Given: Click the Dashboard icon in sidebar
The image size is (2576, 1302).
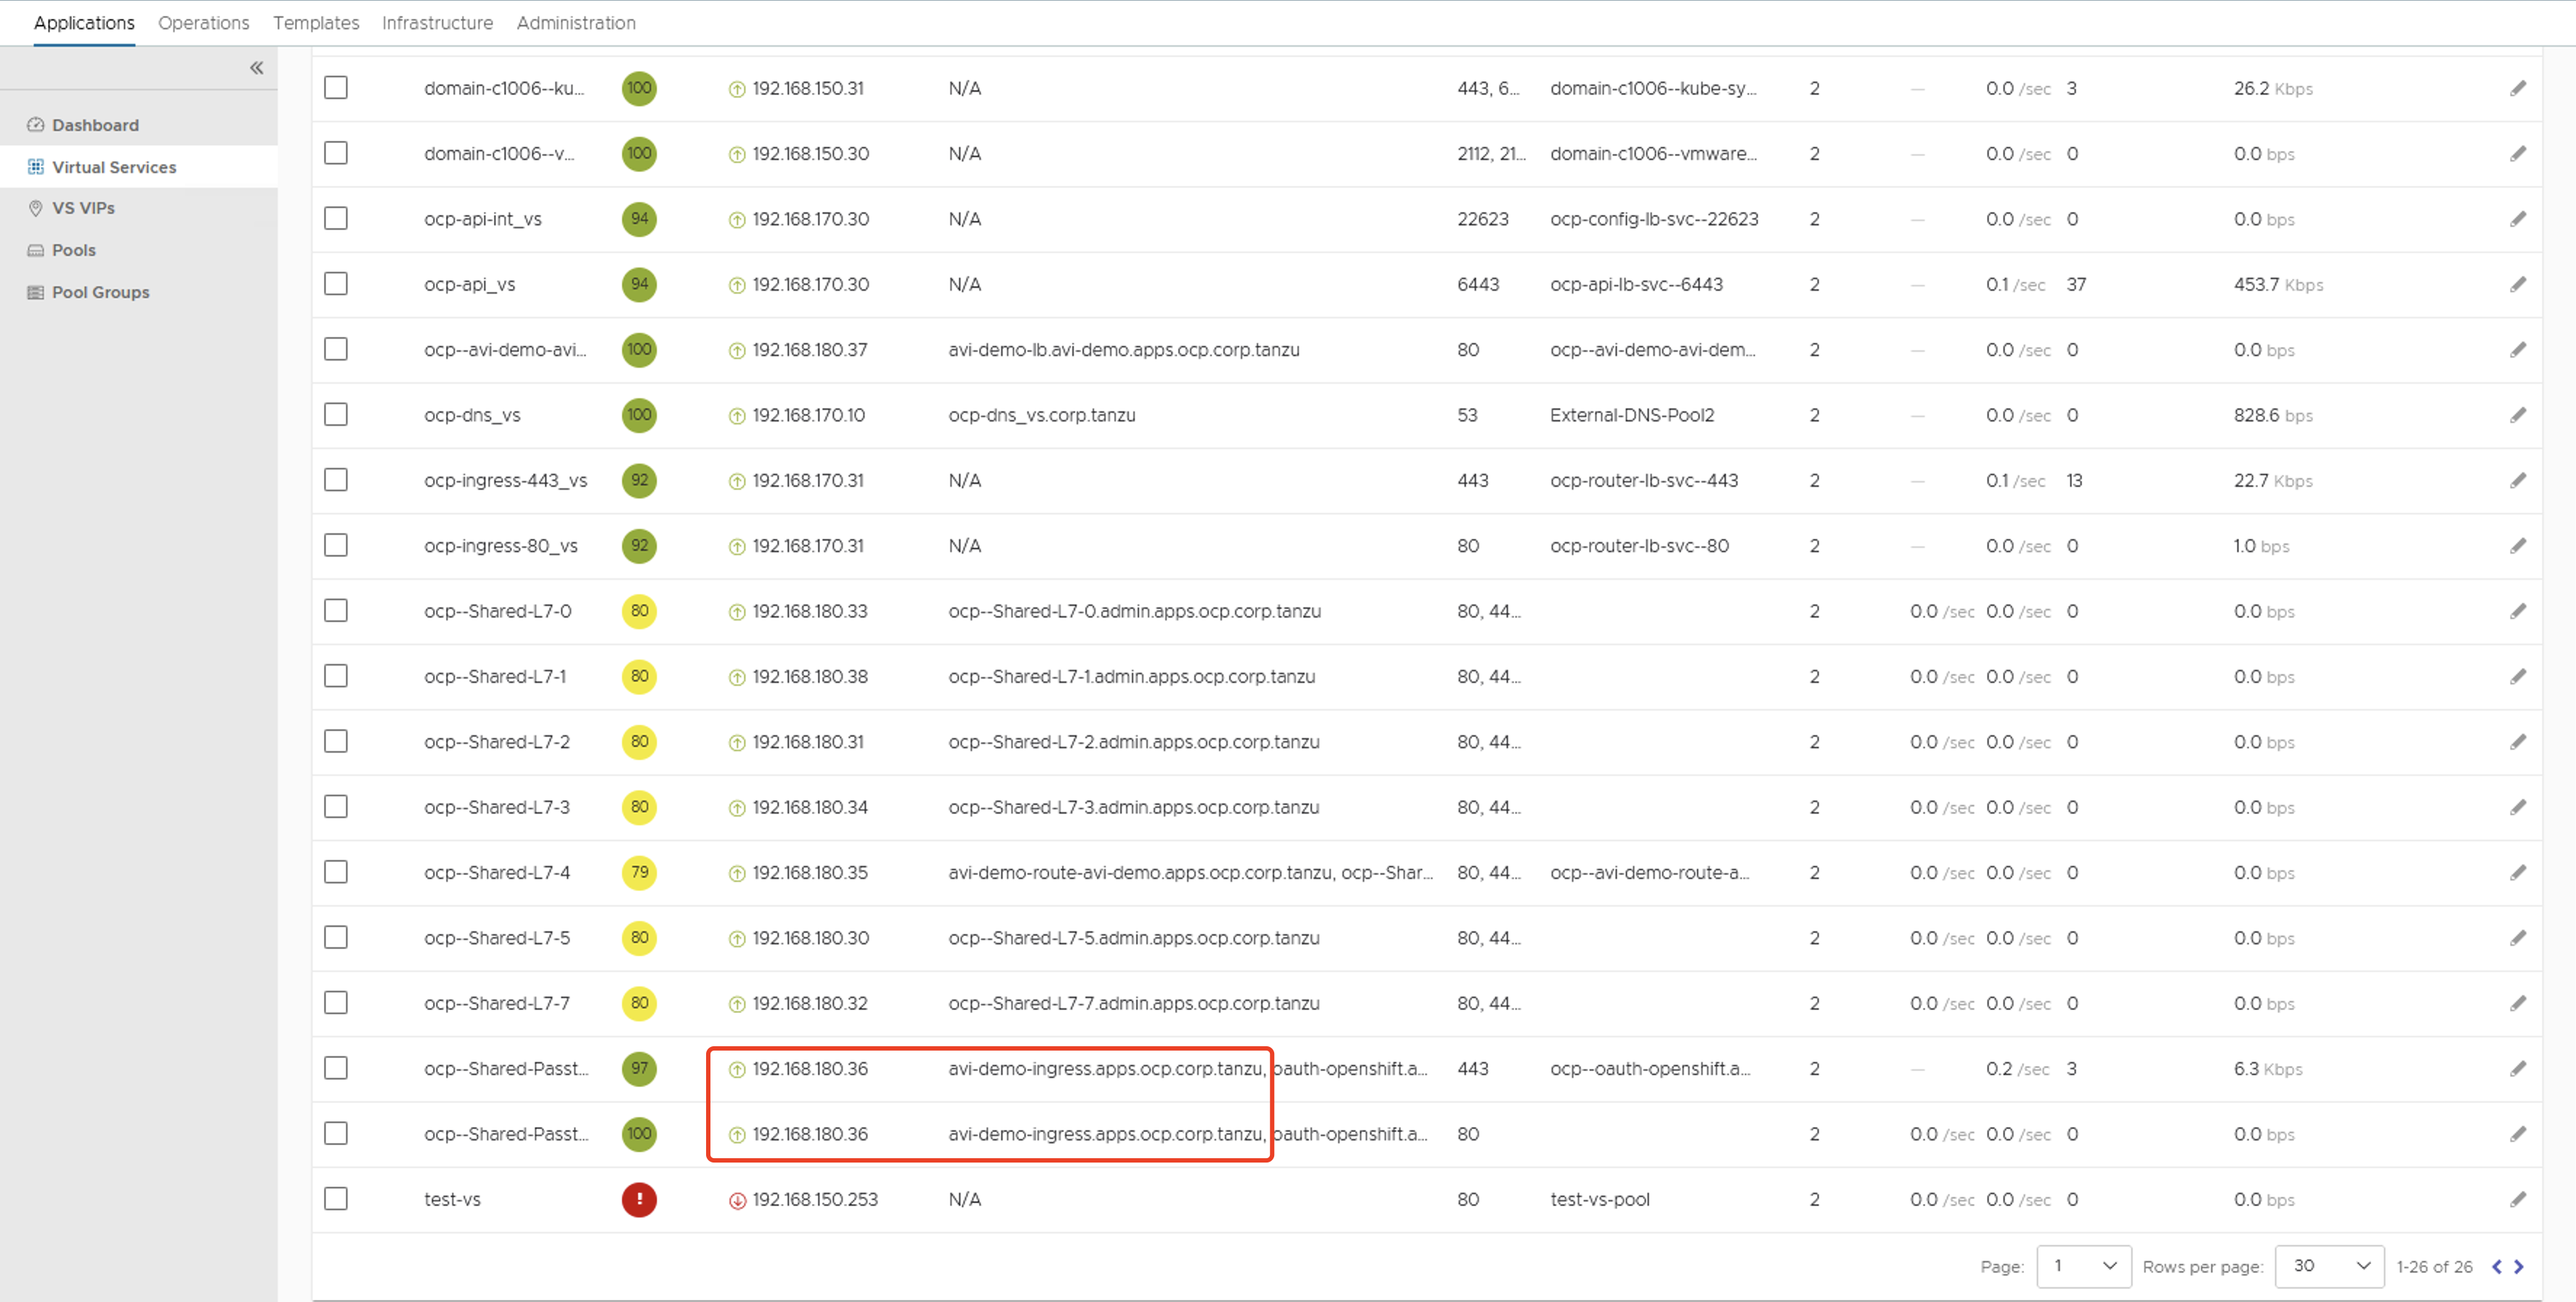Looking at the screenshot, I should point(36,125).
